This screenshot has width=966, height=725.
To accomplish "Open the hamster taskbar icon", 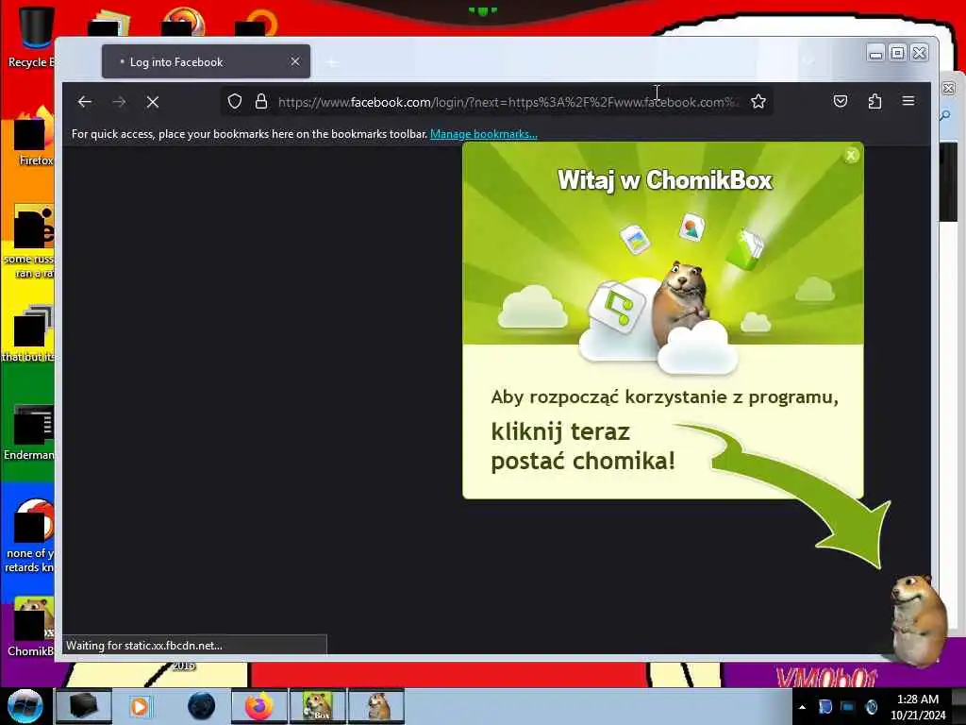I will coord(376,706).
